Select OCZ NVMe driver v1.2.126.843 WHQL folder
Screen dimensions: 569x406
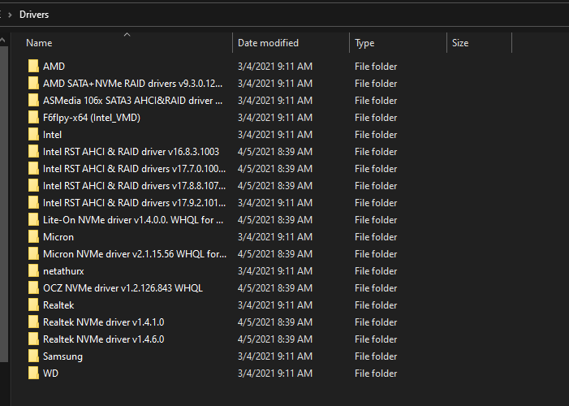click(123, 288)
